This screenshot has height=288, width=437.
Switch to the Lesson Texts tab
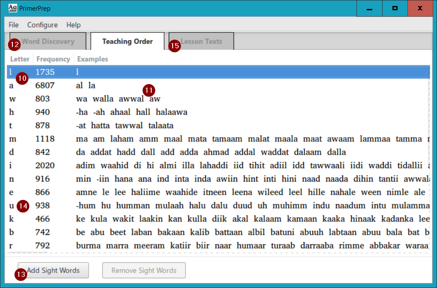201,41
